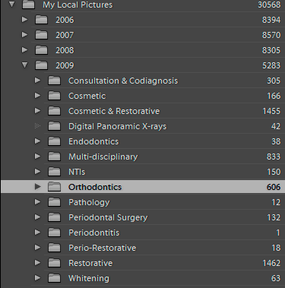Click the Endodontics folder icon
Screen dimensions: 285x288
pos(54,141)
